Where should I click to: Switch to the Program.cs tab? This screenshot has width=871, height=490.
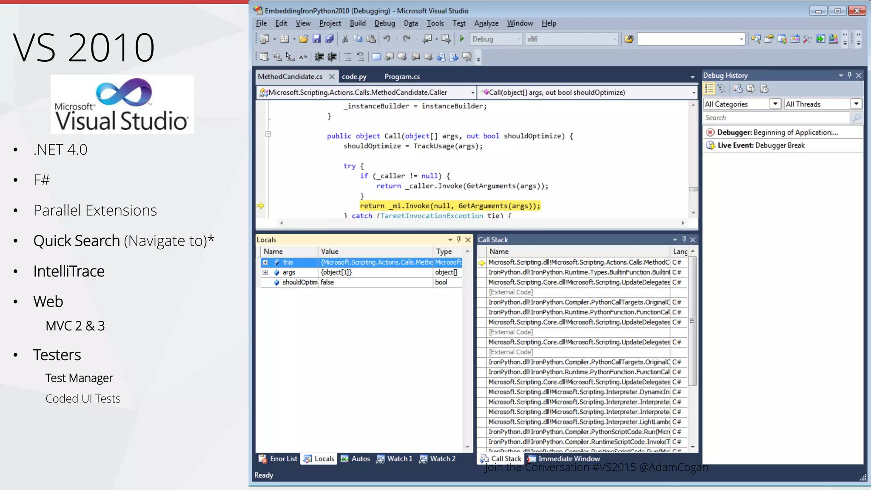(402, 77)
